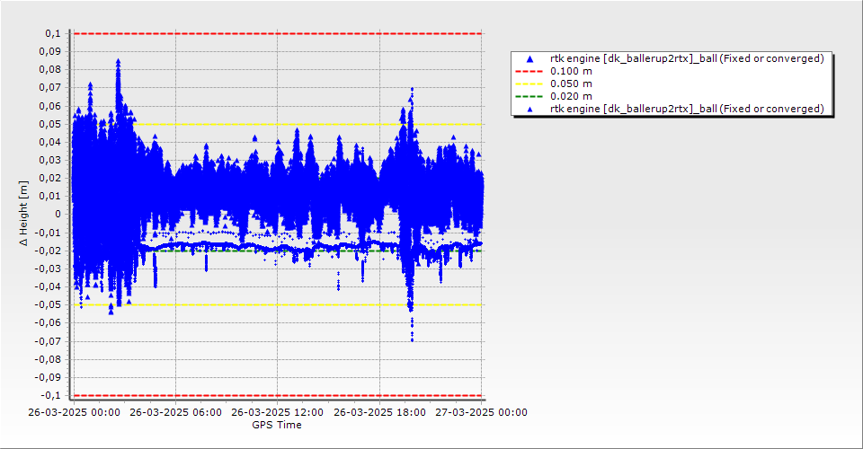Click the yellow dashed threshold line at -0,05

(278, 305)
